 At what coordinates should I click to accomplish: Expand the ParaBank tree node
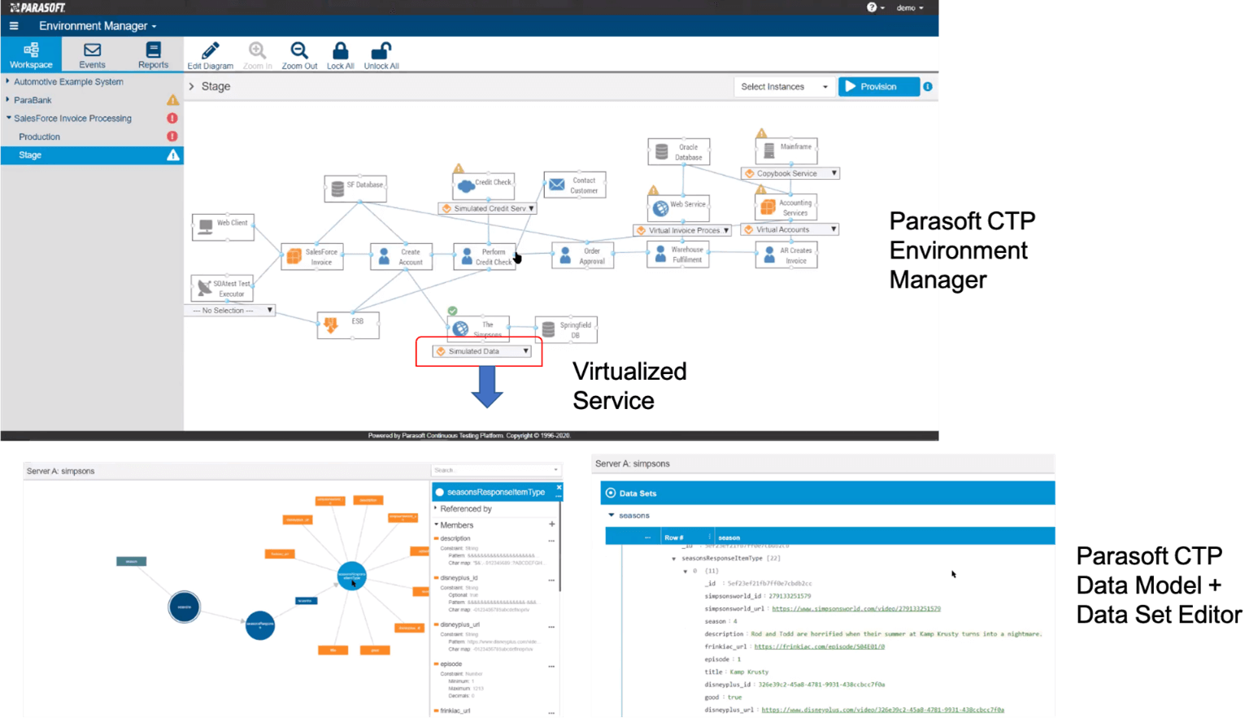tap(7, 100)
